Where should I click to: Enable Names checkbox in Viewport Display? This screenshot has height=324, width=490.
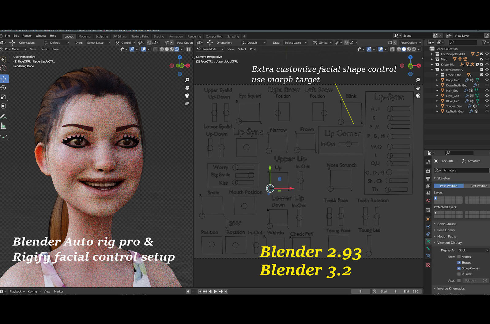click(x=459, y=257)
